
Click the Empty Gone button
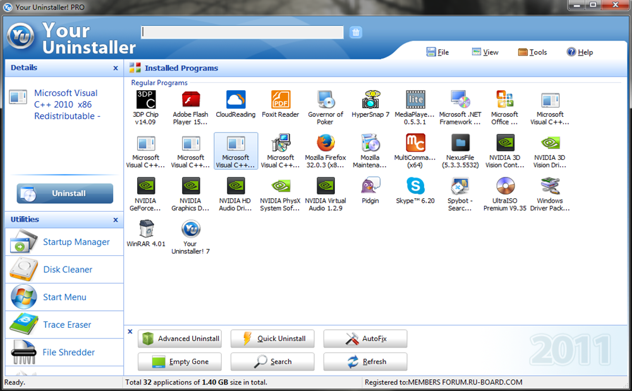[x=179, y=361]
